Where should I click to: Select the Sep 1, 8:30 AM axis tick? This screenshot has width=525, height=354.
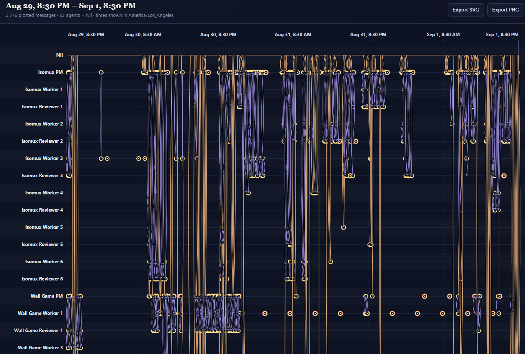pyautogui.click(x=443, y=34)
